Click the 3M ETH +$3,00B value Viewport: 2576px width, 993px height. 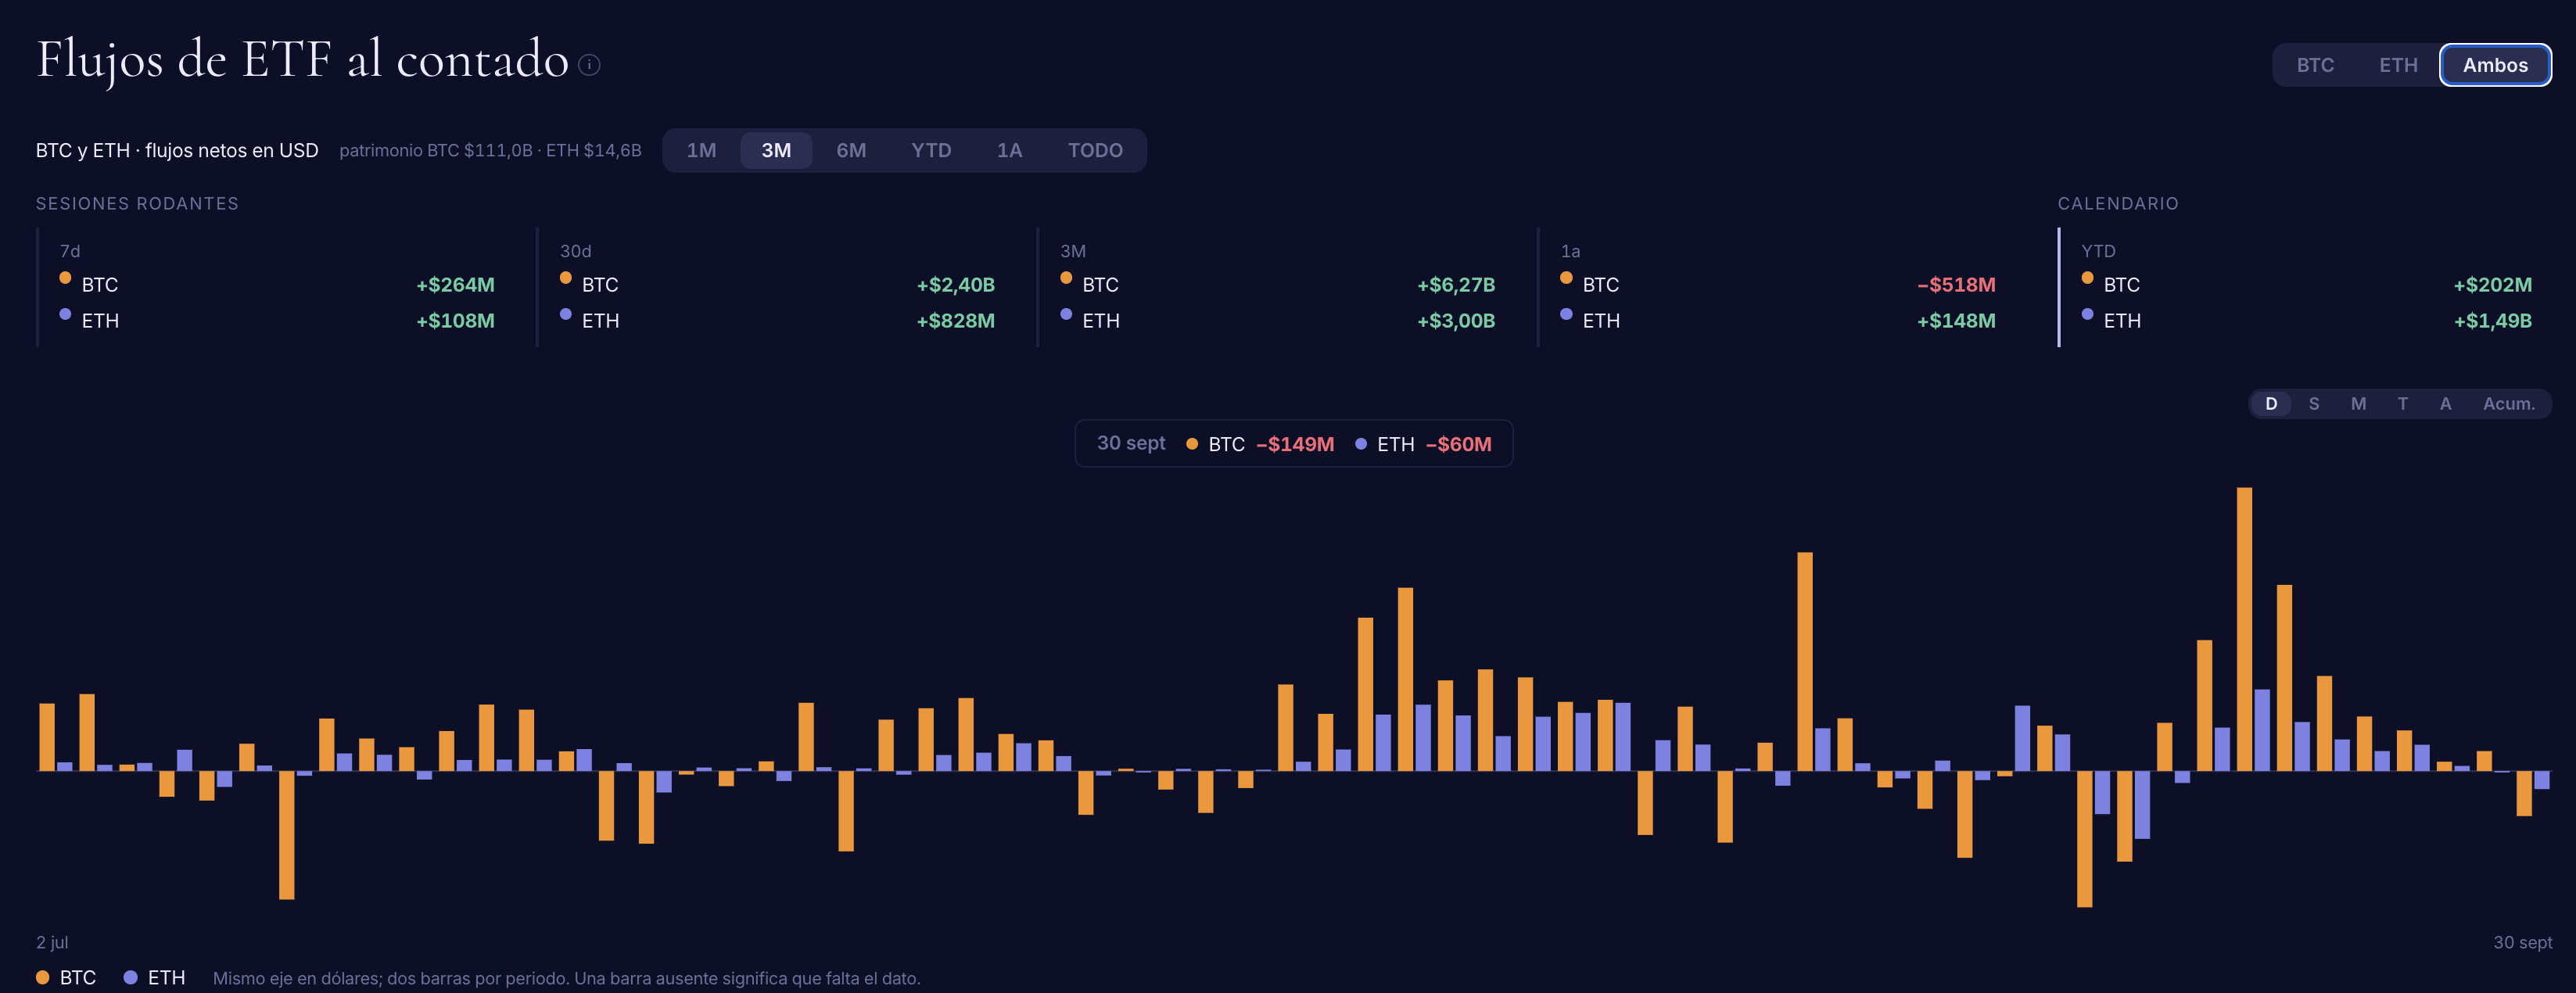pyautogui.click(x=1456, y=321)
